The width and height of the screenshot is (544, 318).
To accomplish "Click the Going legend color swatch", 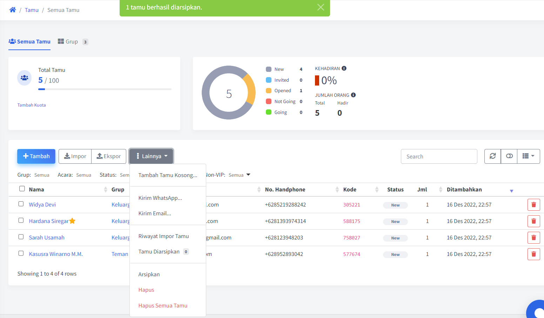I will (269, 112).
